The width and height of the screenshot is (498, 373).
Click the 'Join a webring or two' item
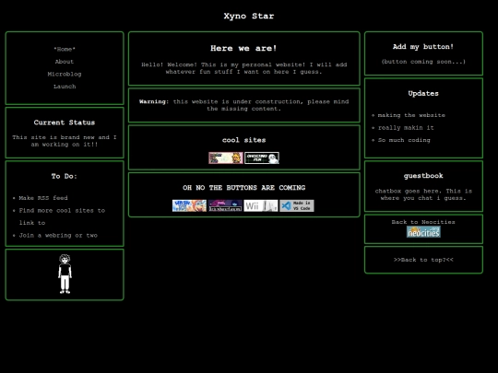click(58, 235)
